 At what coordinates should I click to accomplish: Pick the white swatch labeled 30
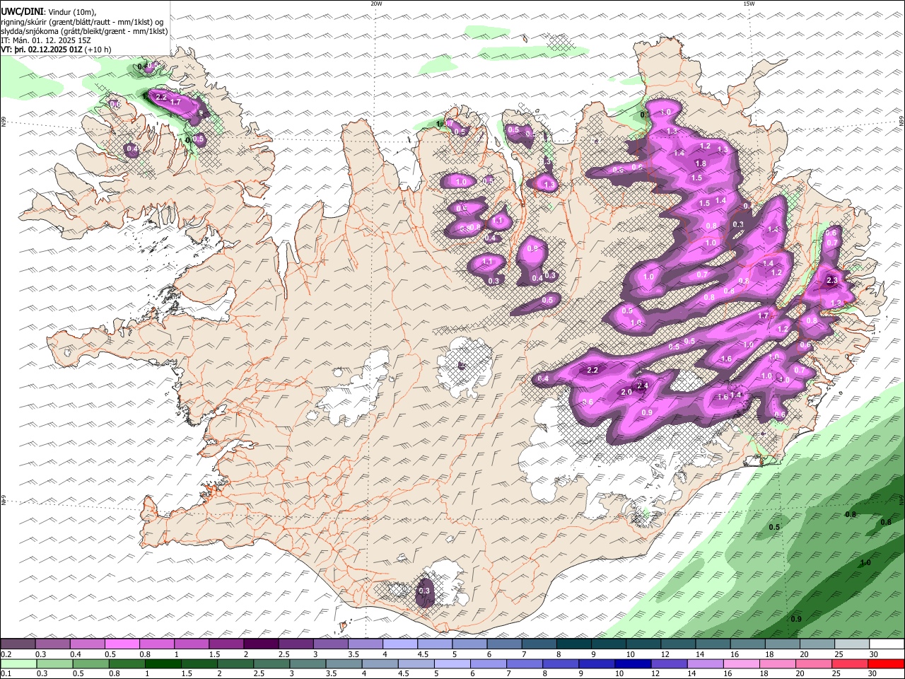click(887, 644)
